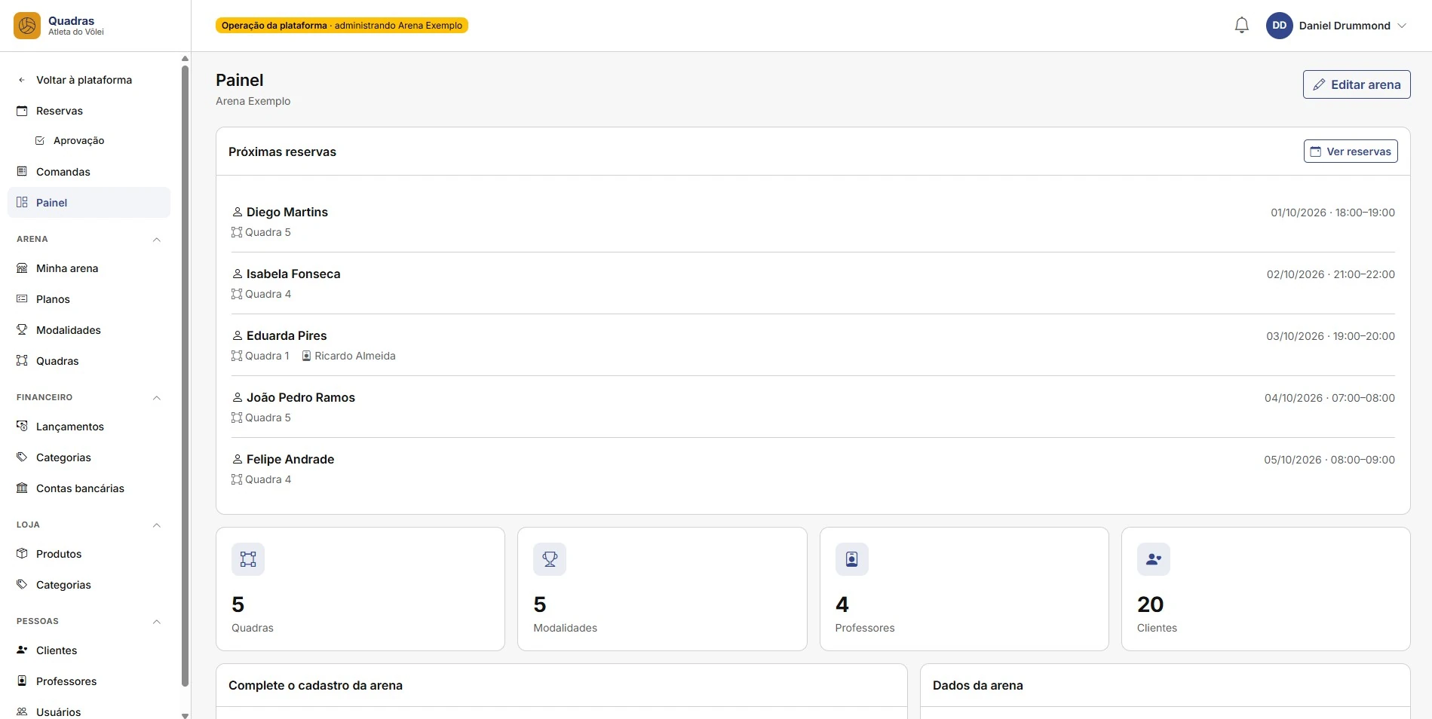1432x719 pixels.
Task: Open the Painel menu item
Action: (89, 203)
